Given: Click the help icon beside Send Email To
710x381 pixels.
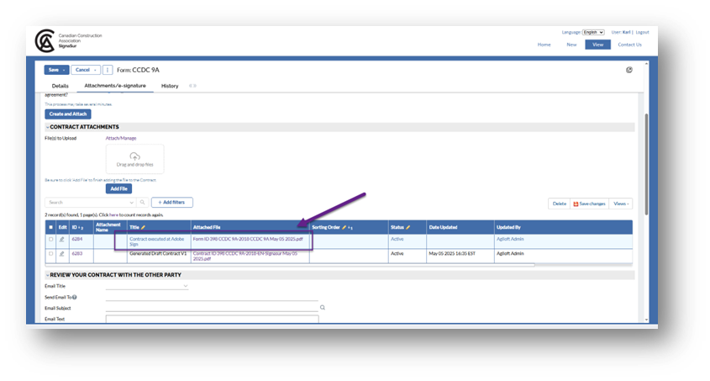Looking at the screenshot, I should point(75,297).
